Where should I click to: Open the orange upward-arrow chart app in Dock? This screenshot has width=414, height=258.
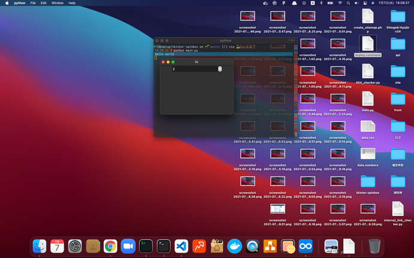199,246
